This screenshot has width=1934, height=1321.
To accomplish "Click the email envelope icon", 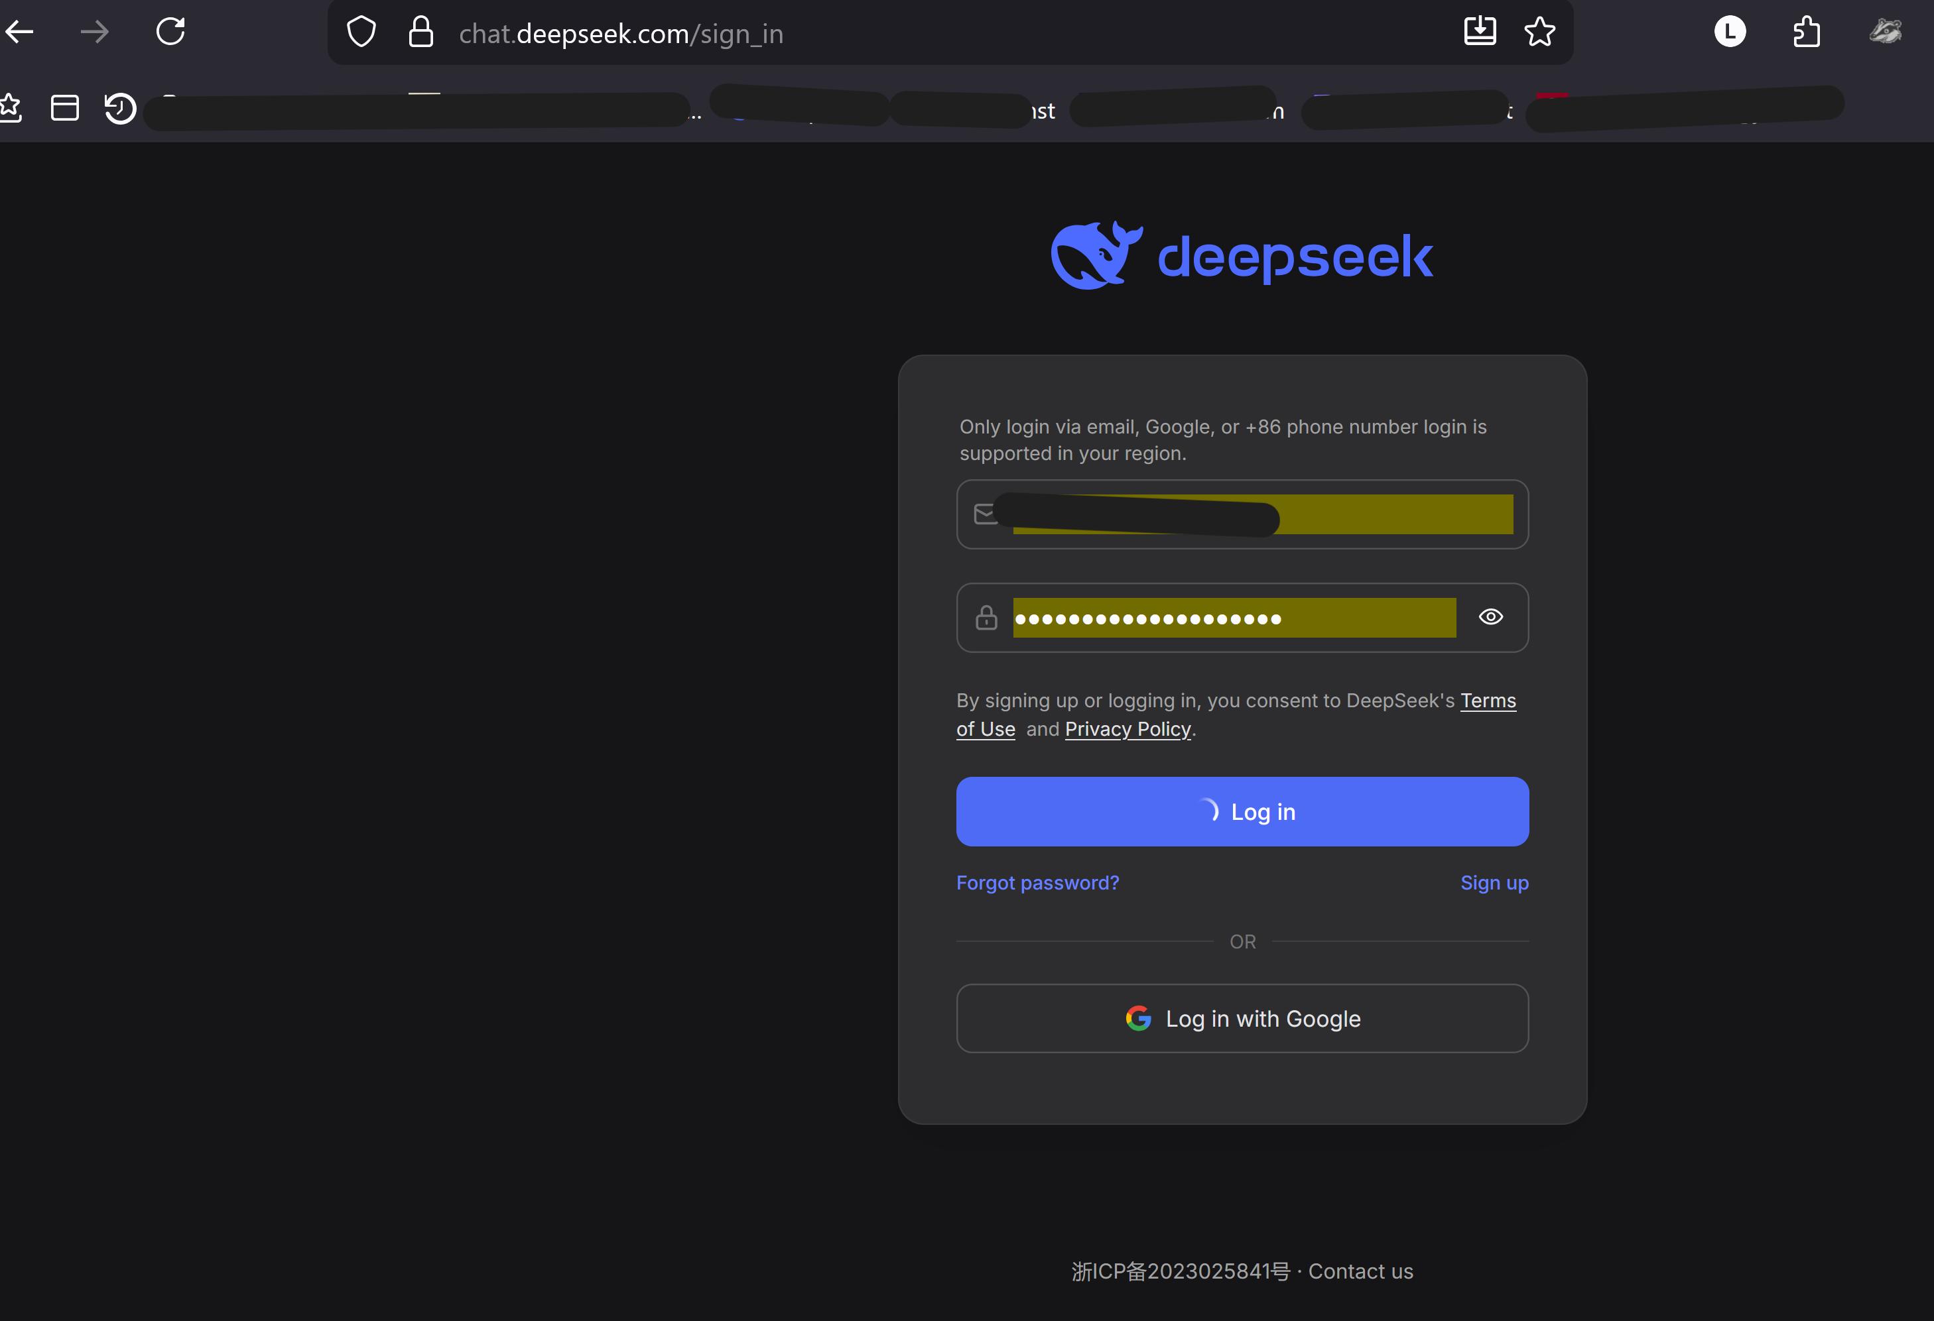I will tap(986, 514).
